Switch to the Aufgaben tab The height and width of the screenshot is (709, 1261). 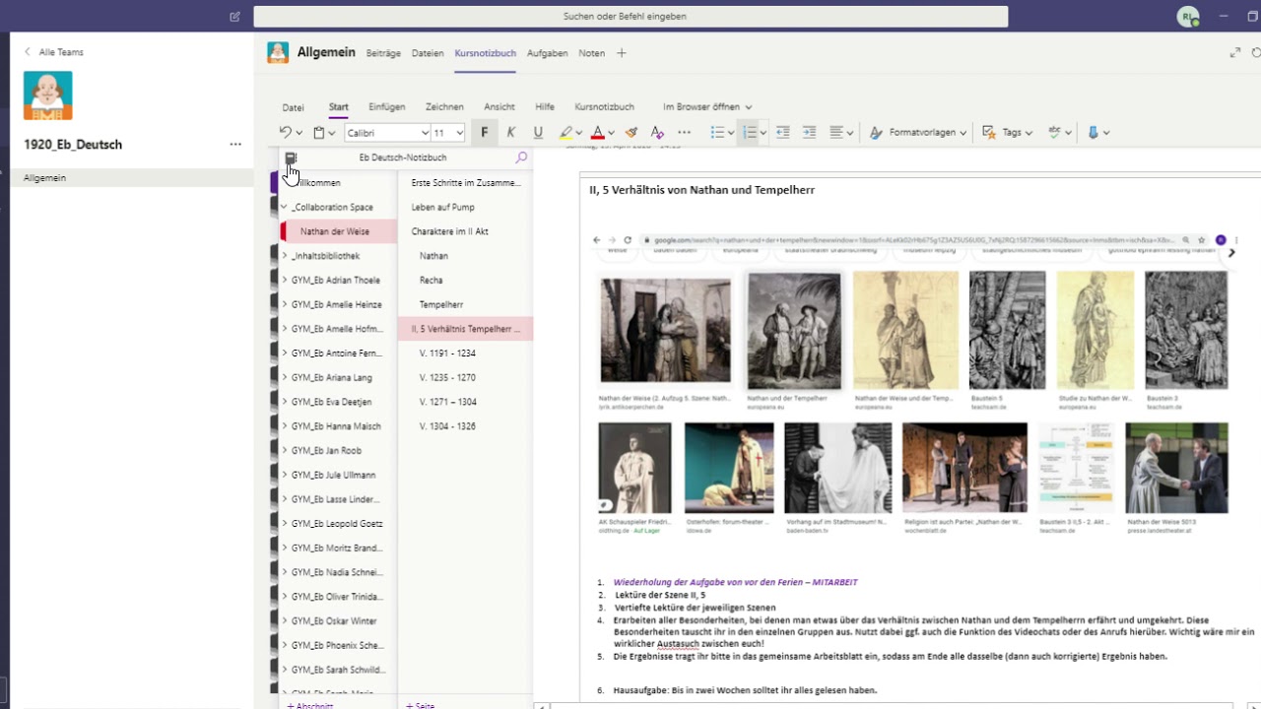coord(547,53)
